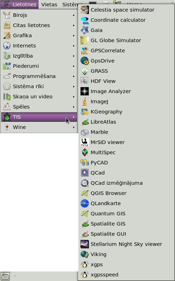175x281 pixels.
Task: Click the Quantum GIS icon
Action: pos(85,214)
